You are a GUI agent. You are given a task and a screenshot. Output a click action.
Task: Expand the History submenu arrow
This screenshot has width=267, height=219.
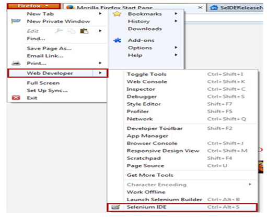pos(176,21)
